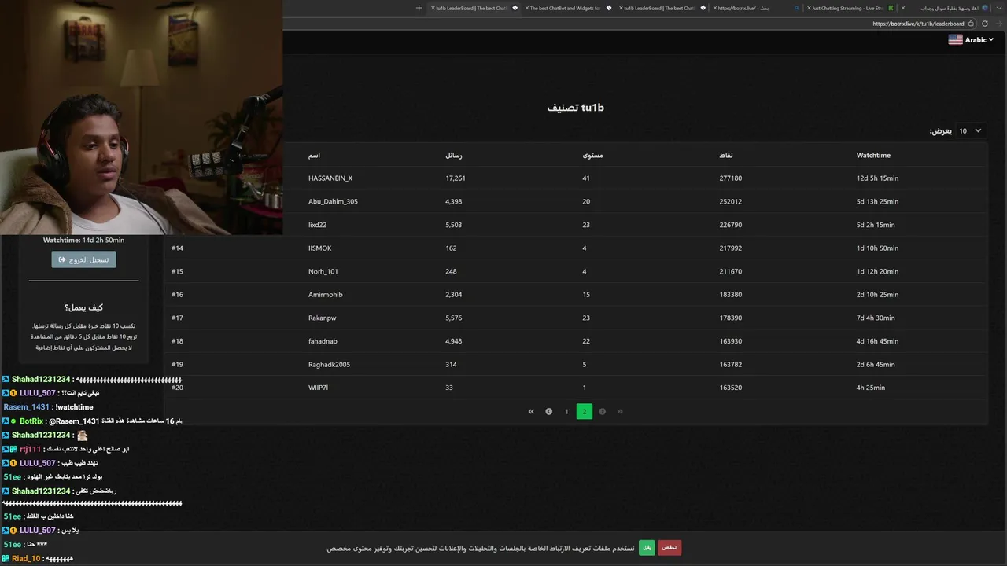1007x566 pixels.
Task: Select page 1 in pagination
Action: [x=566, y=411]
